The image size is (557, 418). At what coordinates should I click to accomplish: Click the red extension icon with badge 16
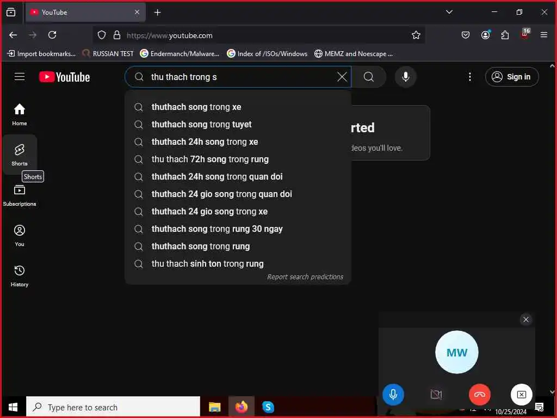[525, 34]
